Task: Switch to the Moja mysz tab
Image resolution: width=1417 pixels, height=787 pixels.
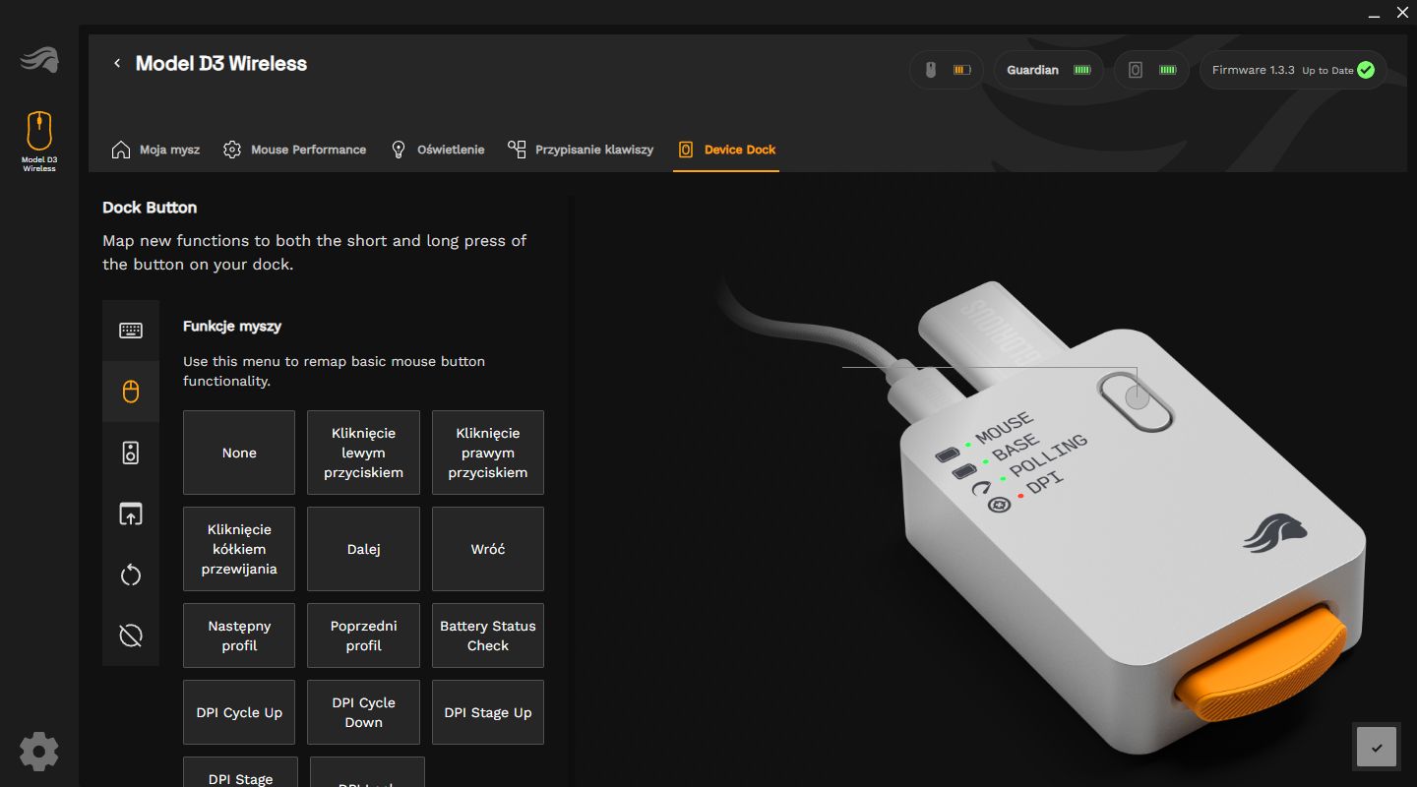Action: coord(156,150)
